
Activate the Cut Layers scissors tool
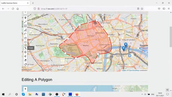tap(25, 56)
